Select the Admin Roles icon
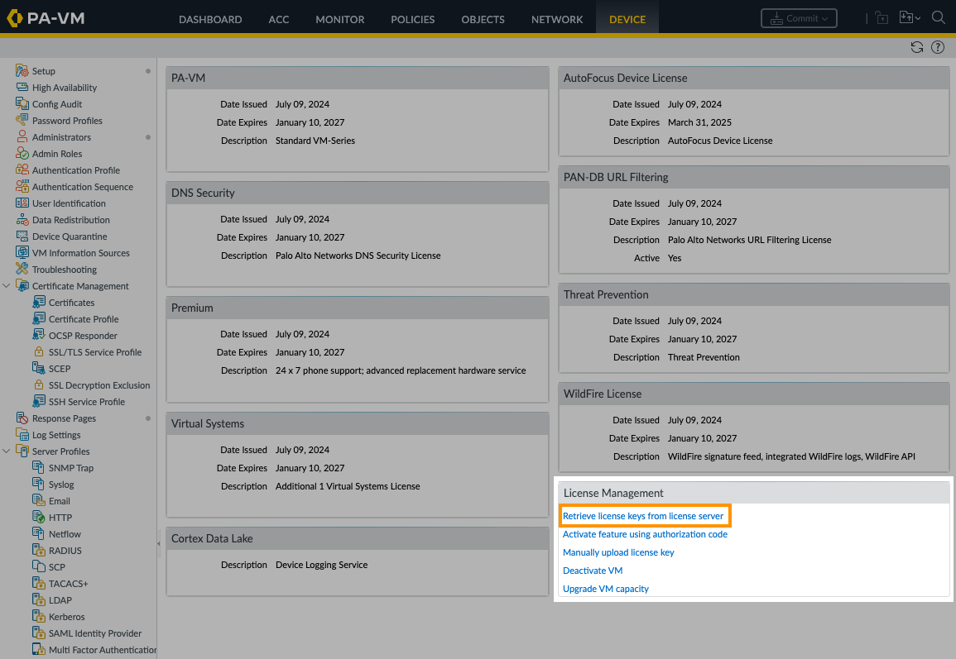The height and width of the screenshot is (659, 956). 22,154
